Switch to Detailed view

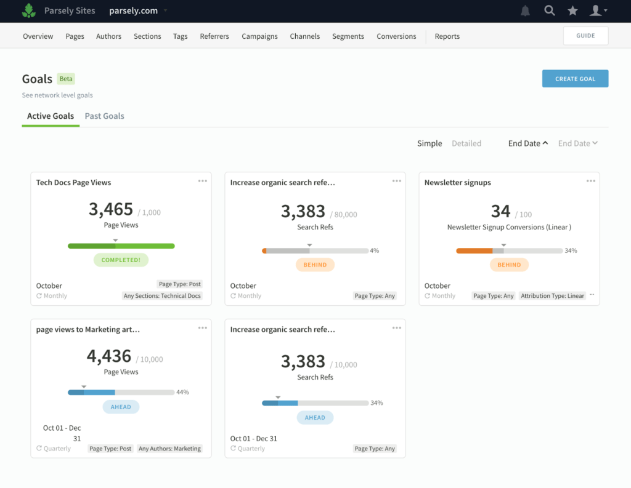[x=466, y=143]
